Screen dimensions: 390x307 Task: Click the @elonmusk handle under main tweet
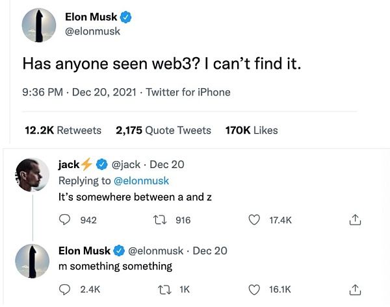click(x=92, y=32)
